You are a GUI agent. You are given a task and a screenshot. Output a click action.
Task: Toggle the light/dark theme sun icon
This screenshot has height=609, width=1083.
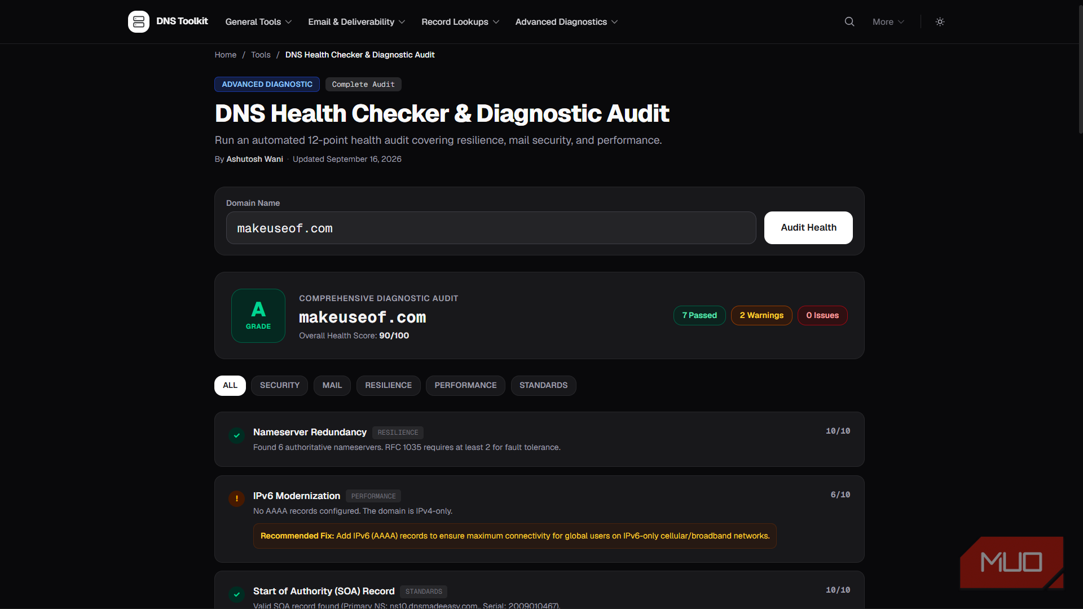tap(940, 21)
